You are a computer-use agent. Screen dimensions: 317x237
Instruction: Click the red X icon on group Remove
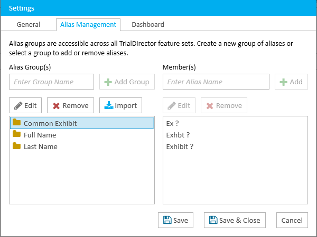tap(56, 106)
